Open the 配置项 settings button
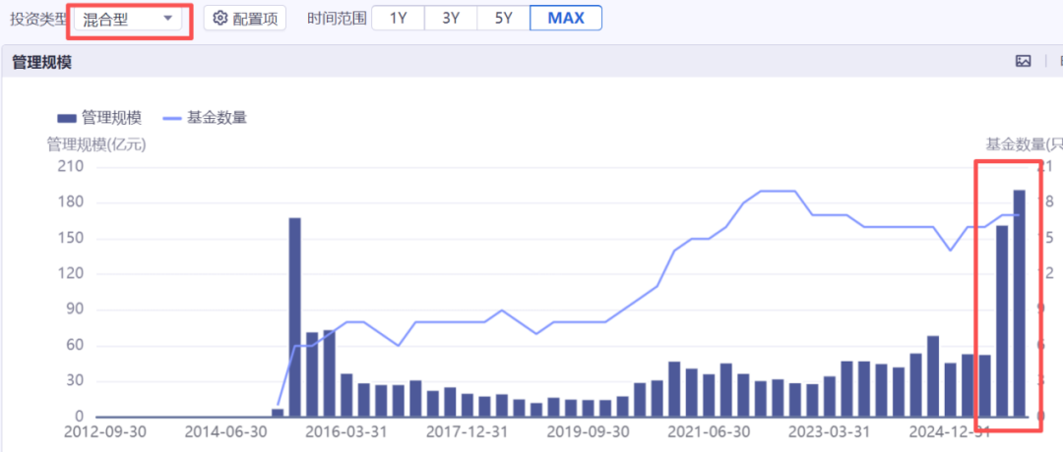 click(x=245, y=19)
